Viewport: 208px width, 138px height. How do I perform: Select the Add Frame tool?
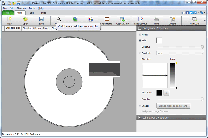(107, 20)
